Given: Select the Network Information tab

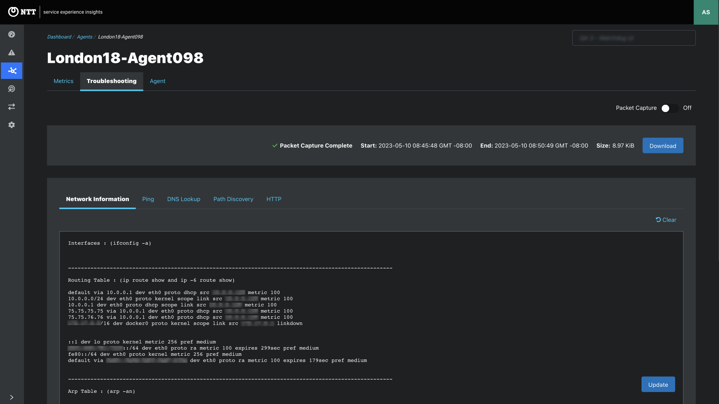Looking at the screenshot, I should coord(97,199).
